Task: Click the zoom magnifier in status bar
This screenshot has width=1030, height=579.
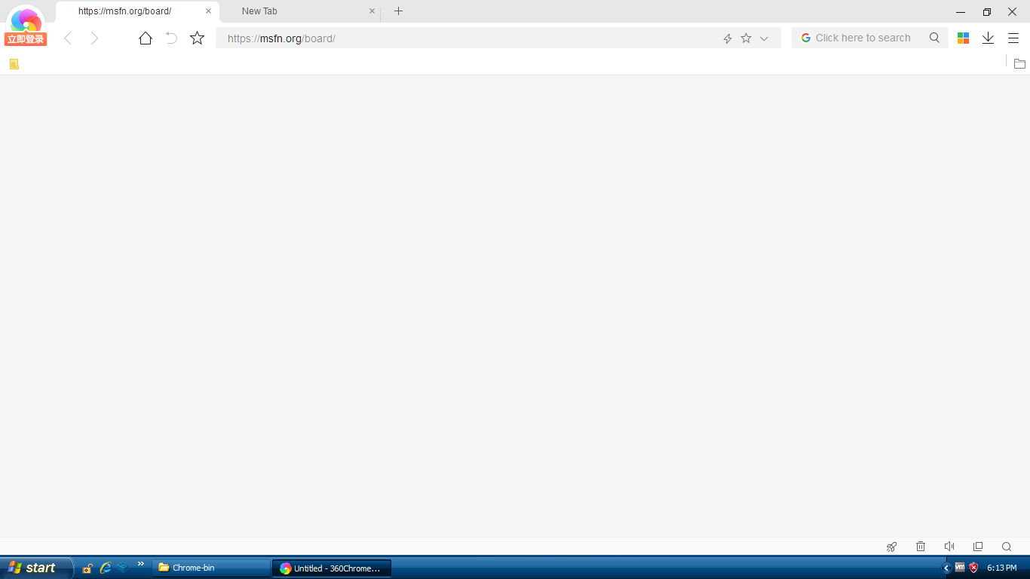Action: pyautogui.click(x=1007, y=547)
